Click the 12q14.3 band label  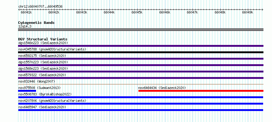25,27
